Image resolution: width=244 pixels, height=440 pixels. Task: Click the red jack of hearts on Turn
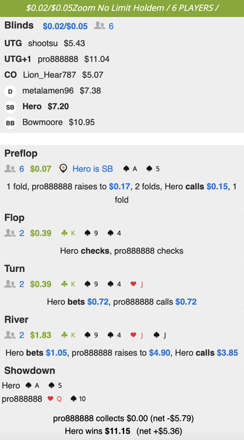(x=137, y=284)
